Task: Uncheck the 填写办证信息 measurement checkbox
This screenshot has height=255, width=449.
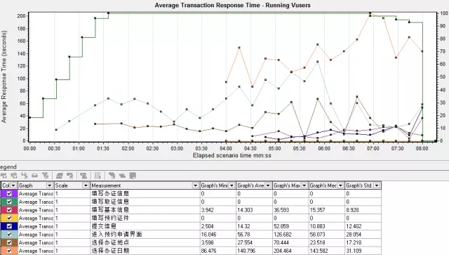Action: coord(9,194)
